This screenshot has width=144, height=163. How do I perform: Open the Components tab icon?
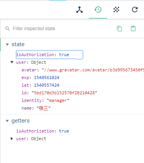(x=79, y=10)
